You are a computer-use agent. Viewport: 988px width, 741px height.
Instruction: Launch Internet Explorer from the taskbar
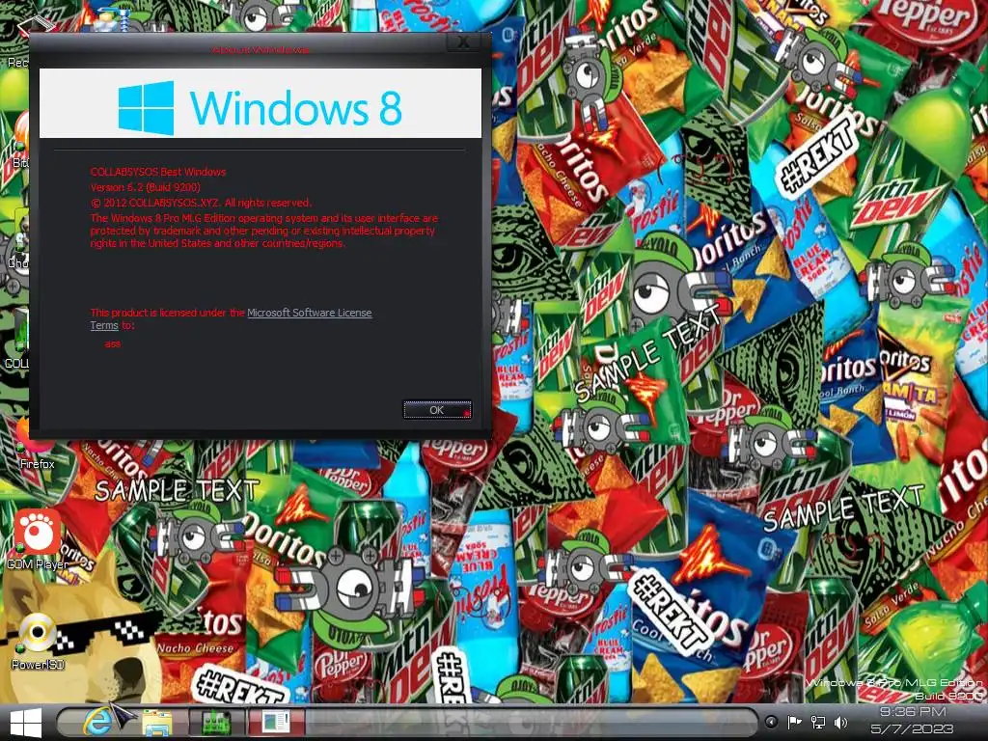pyautogui.click(x=97, y=722)
